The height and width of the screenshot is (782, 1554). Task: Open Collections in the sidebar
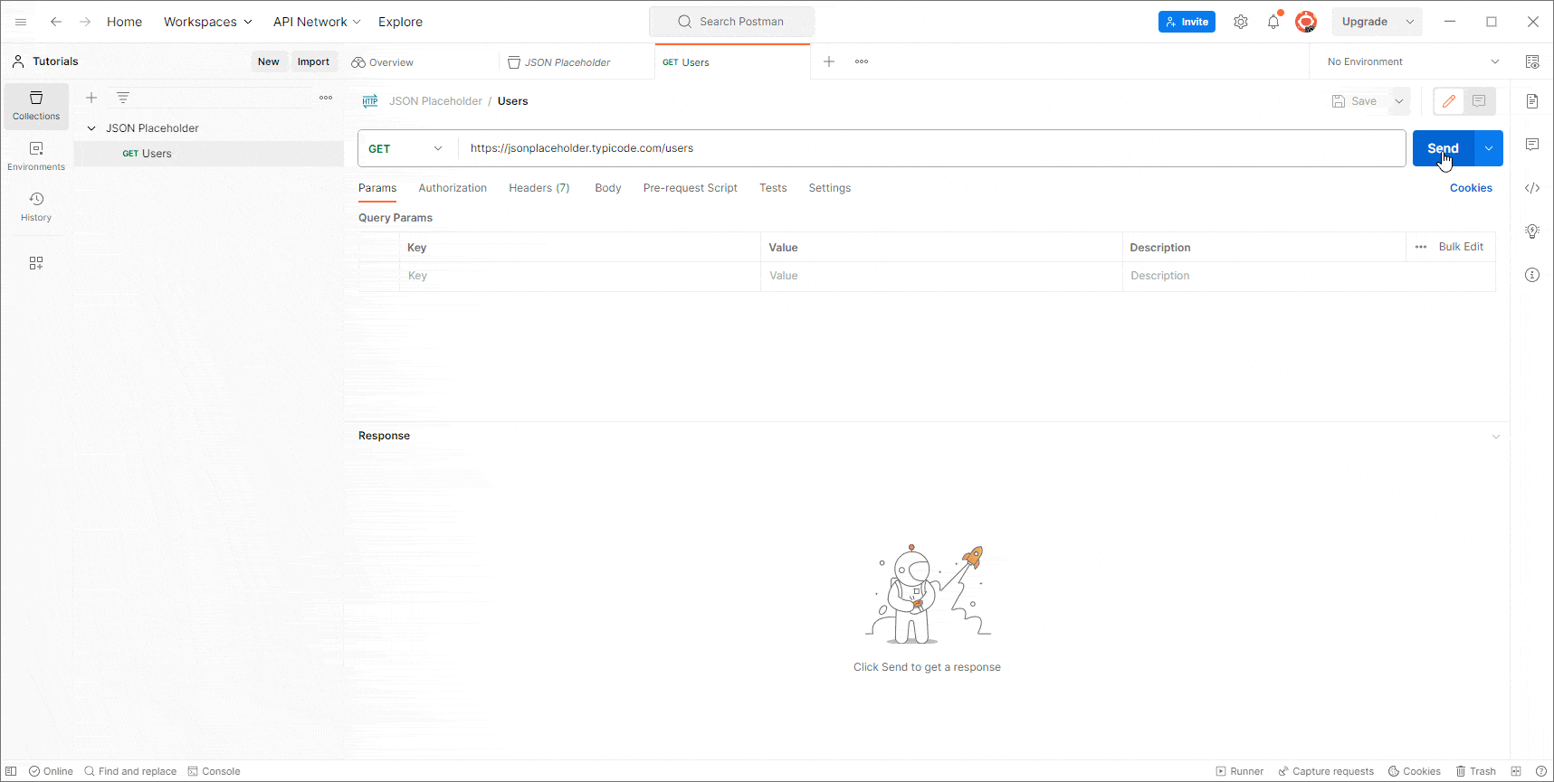[36, 106]
